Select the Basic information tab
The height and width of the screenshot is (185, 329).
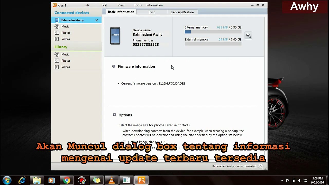pos(121,12)
